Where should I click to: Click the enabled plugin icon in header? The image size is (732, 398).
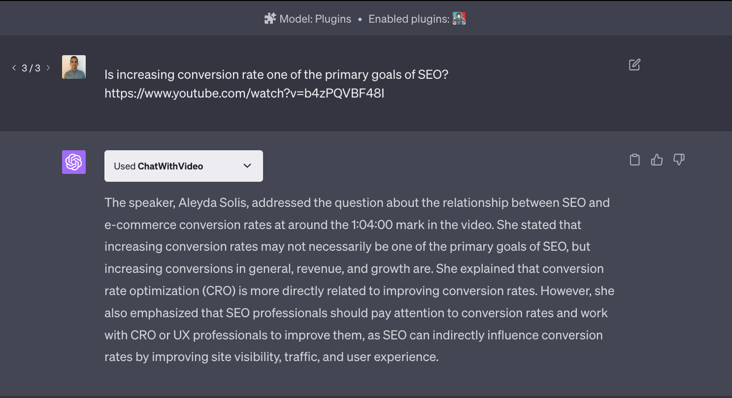click(x=459, y=19)
